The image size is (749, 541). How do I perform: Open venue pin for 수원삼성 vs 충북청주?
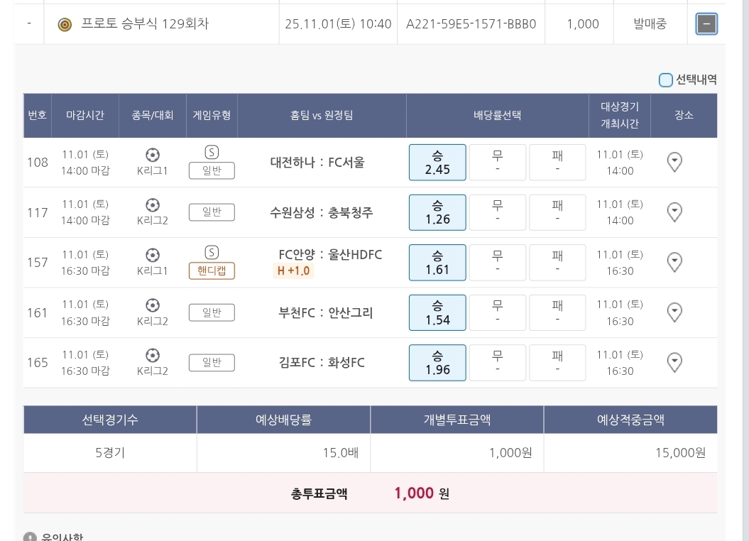pos(674,212)
